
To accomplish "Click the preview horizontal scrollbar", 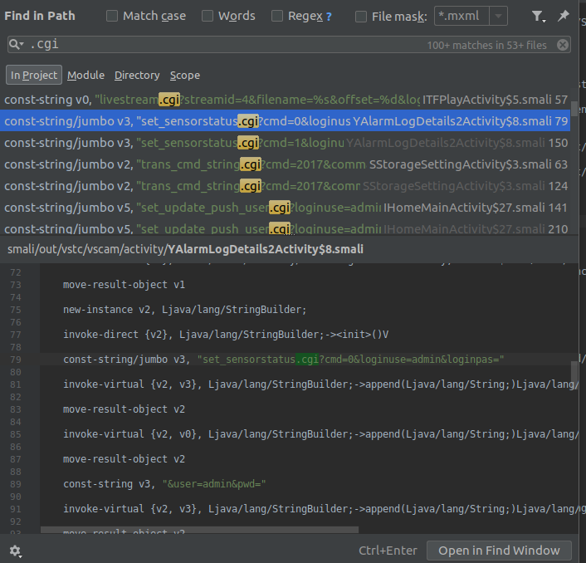I will (x=199, y=530).
